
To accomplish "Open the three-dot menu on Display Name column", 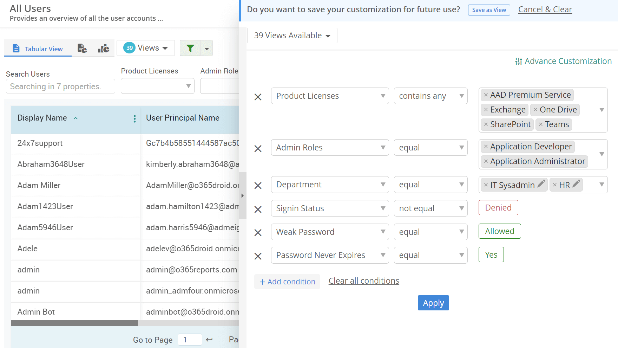I will (134, 119).
